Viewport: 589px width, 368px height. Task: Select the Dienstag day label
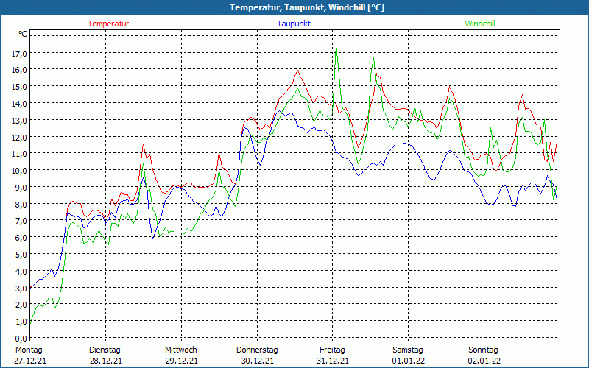coord(105,350)
